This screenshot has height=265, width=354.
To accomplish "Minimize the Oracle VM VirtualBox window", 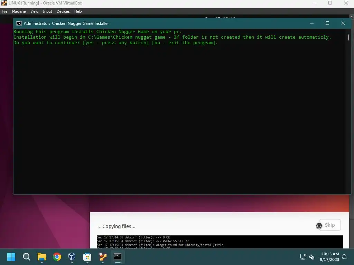I will [x=315, y=3].
